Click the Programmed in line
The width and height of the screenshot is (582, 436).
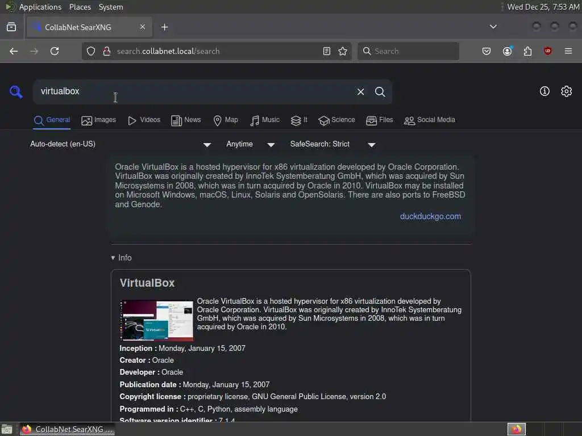209,409
